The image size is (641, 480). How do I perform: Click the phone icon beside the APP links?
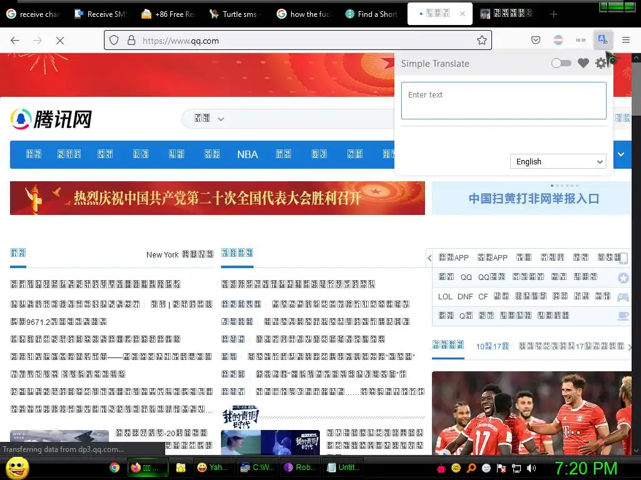coord(623,258)
